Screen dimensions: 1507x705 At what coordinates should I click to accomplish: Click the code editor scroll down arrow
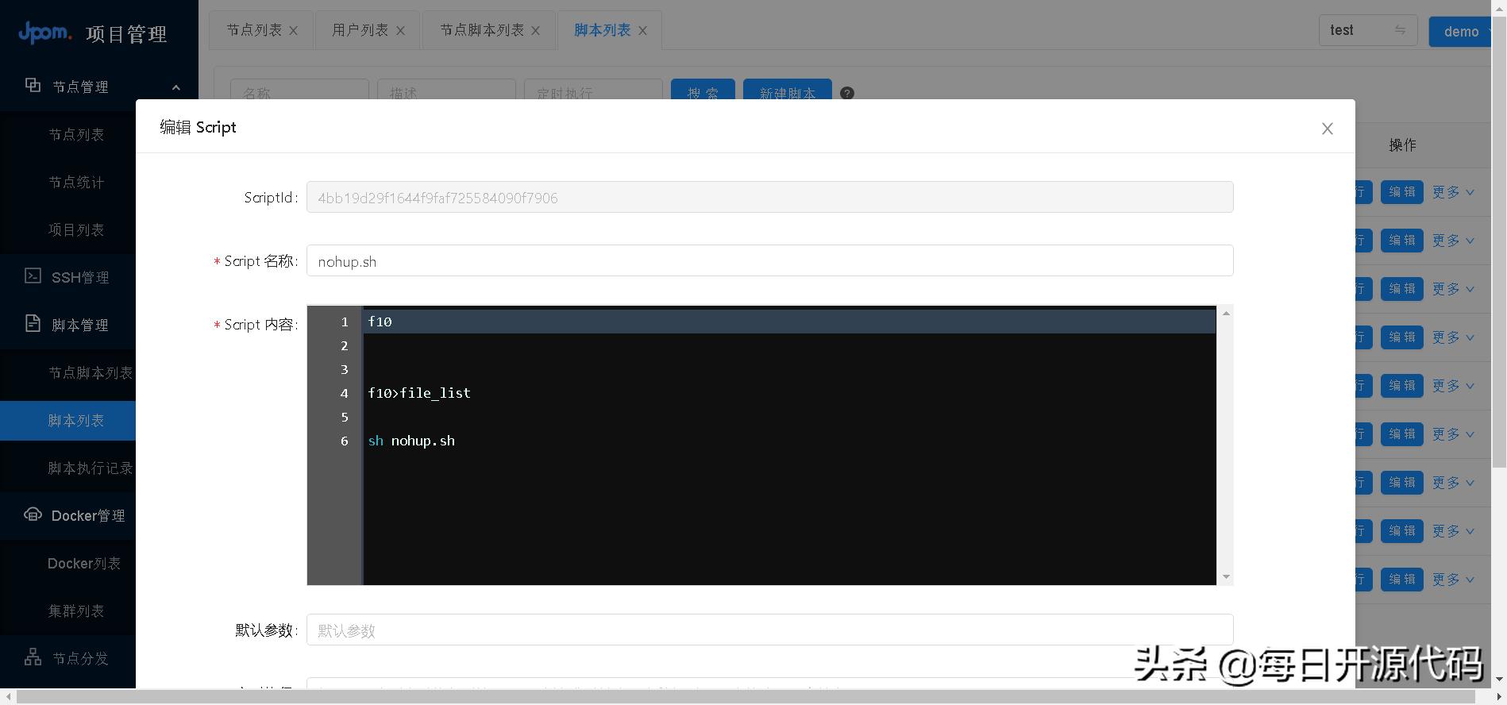1226,577
